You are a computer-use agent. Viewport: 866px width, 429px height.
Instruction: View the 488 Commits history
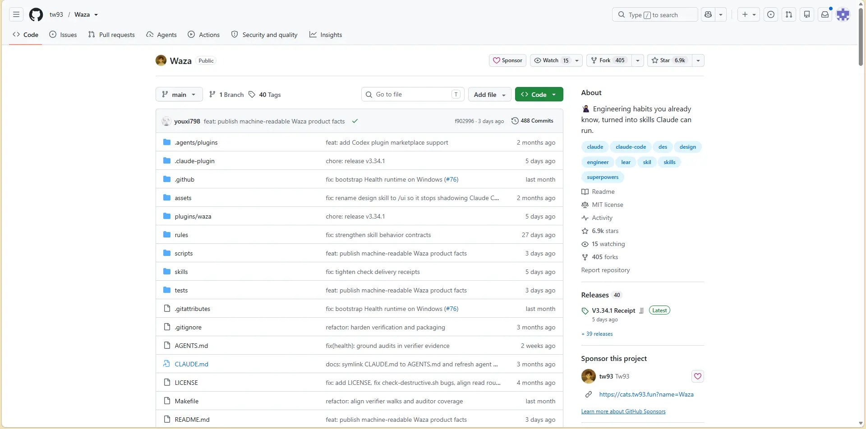[x=532, y=121]
